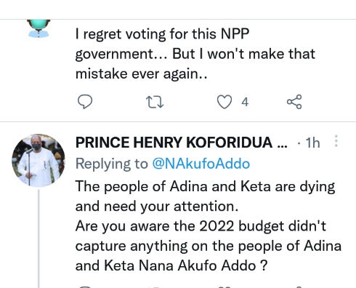Open the "I regret voting for this NPP" text
This screenshot has width=356, height=288.
pos(162,33)
